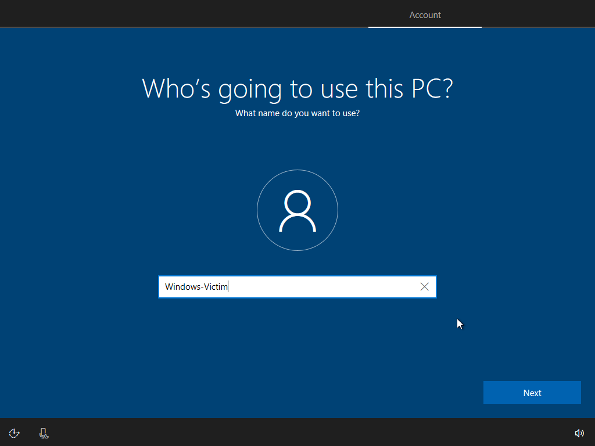Viewport: 595px width, 446px height.
Task: Clear the name field with the X icon
Action: 424,287
